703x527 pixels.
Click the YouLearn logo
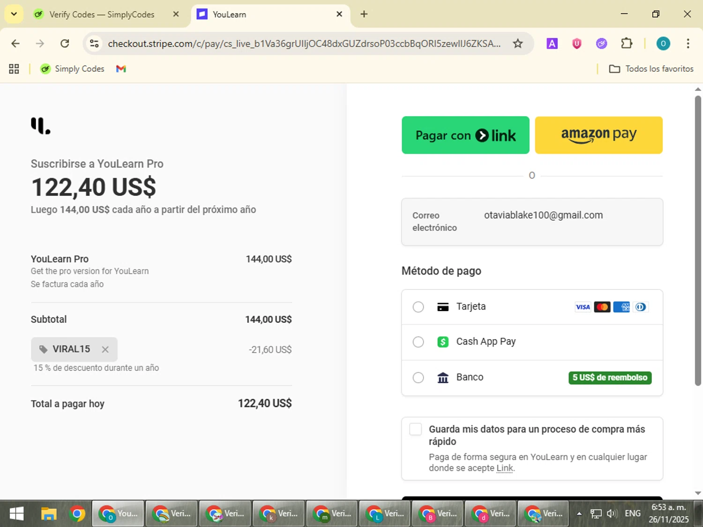[40, 126]
